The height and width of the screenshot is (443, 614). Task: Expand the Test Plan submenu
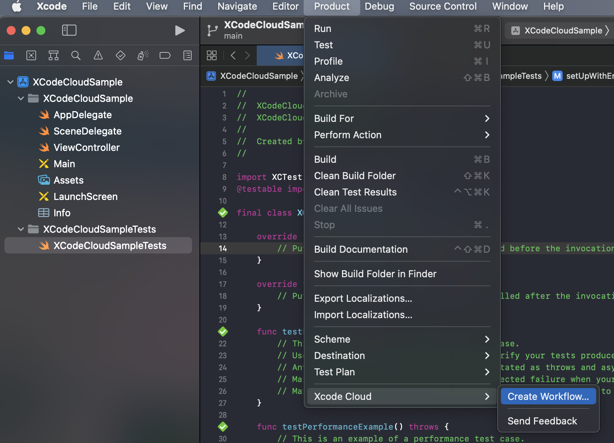point(402,372)
